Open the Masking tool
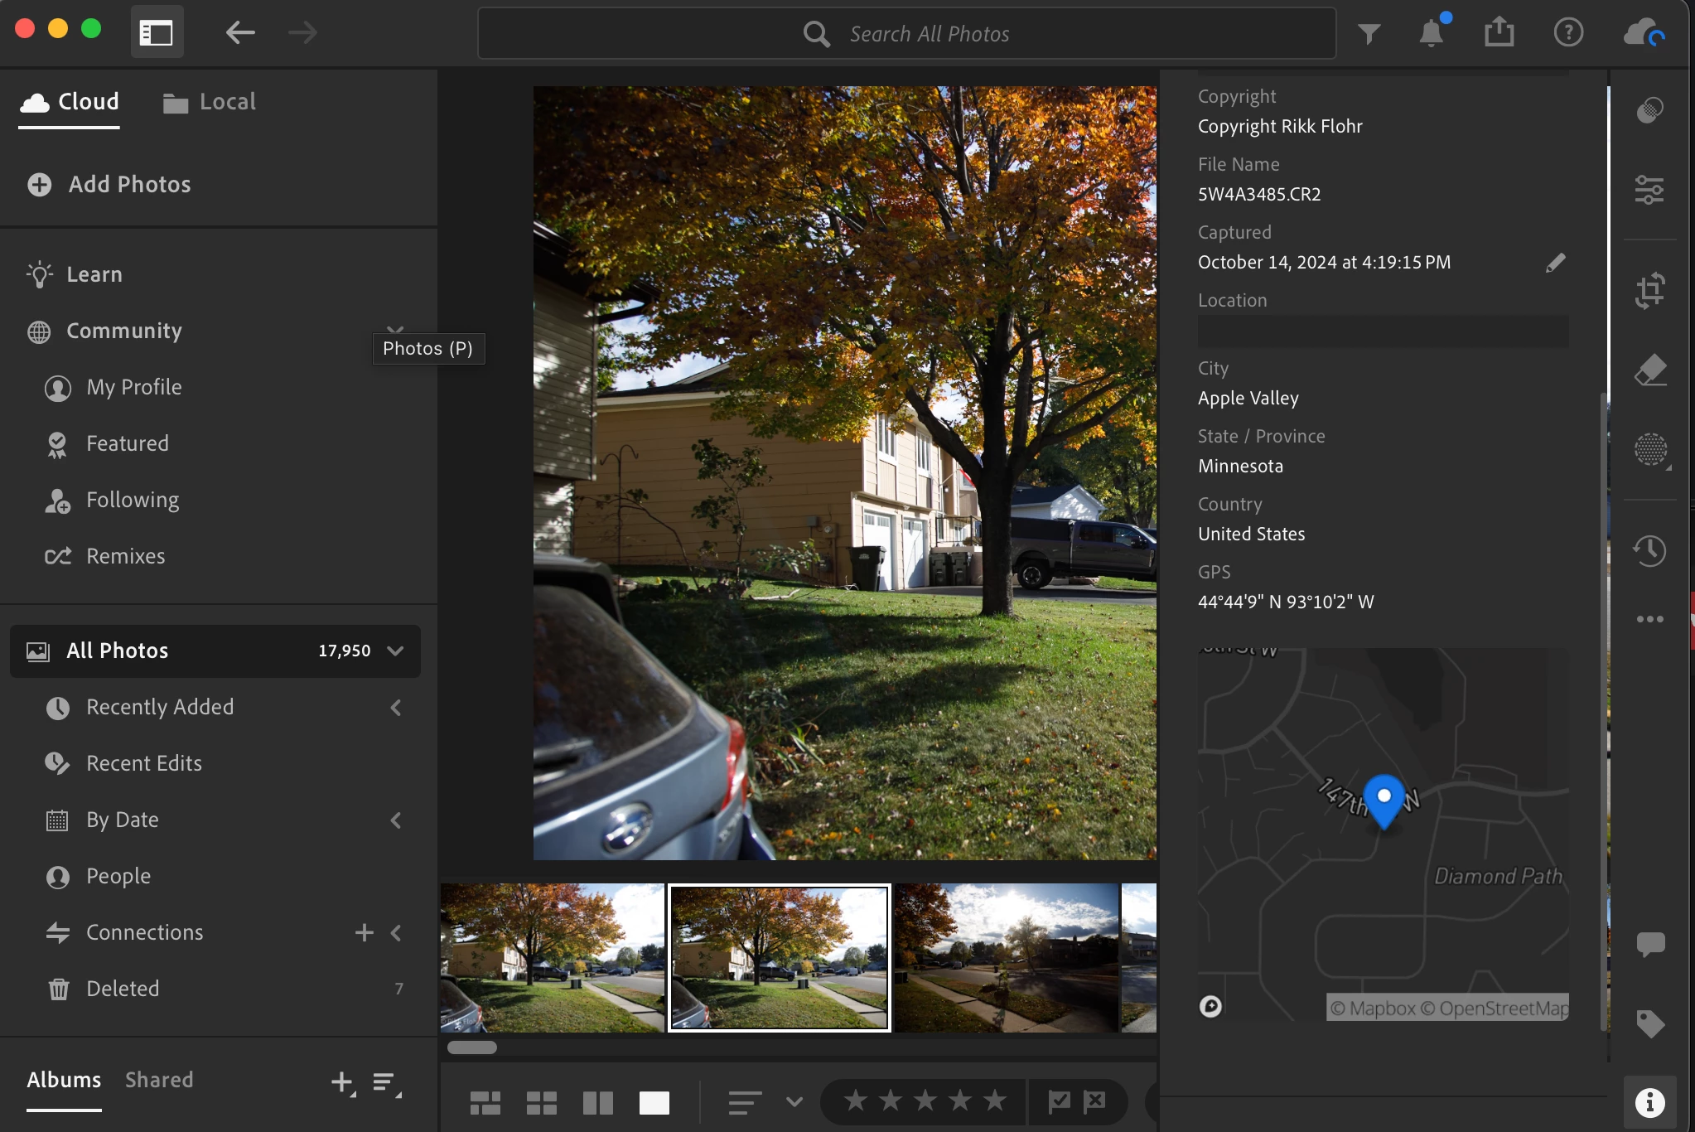This screenshot has height=1132, width=1695. click(1649, 450)
